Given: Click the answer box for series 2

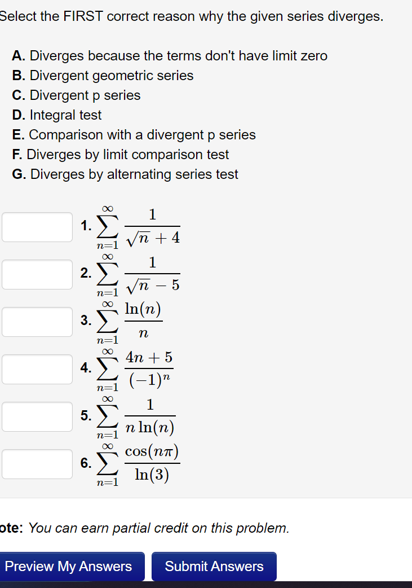Looking at the screenshot, I should pos(37,274).
